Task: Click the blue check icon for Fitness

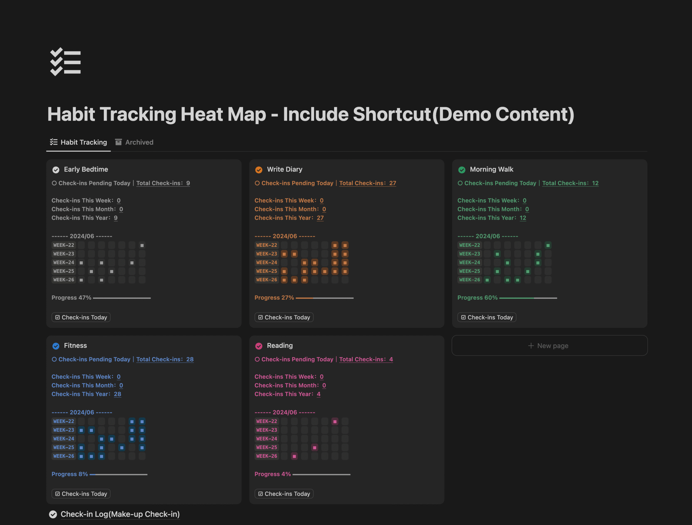Action: (x=56, y=346)
